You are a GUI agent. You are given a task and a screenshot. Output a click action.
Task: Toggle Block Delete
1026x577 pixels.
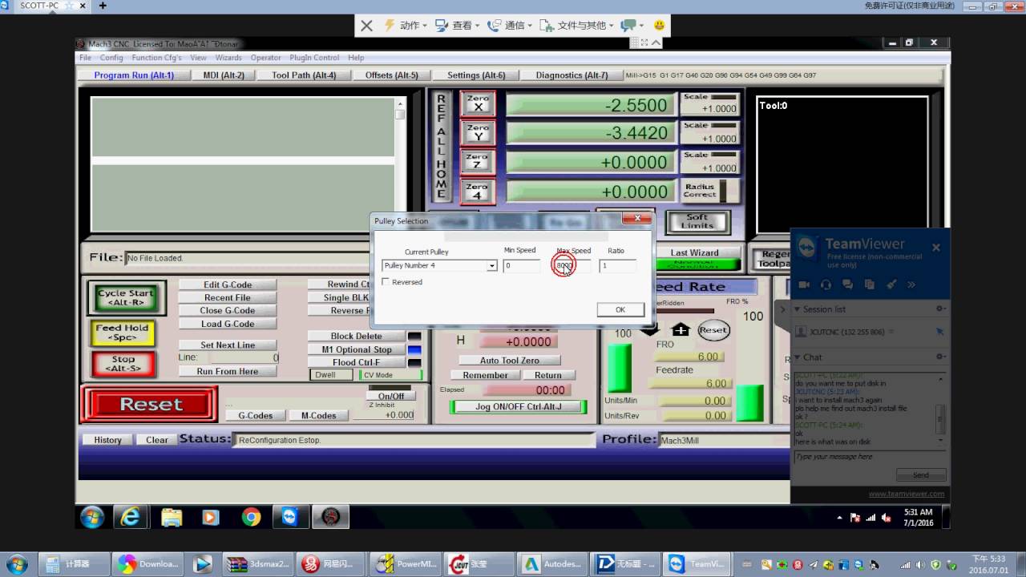(x=357, y=336)
